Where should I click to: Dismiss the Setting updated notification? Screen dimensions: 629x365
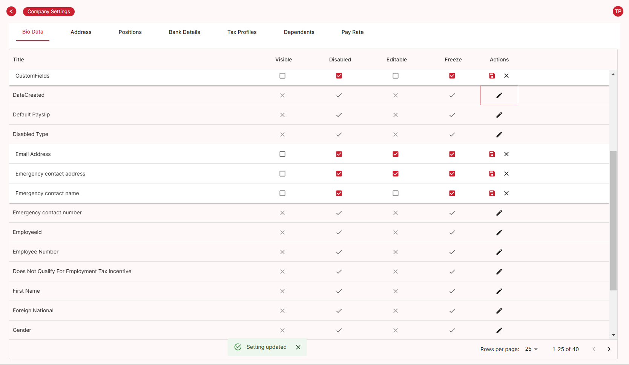pyautogui.click(x=298, y=347)
